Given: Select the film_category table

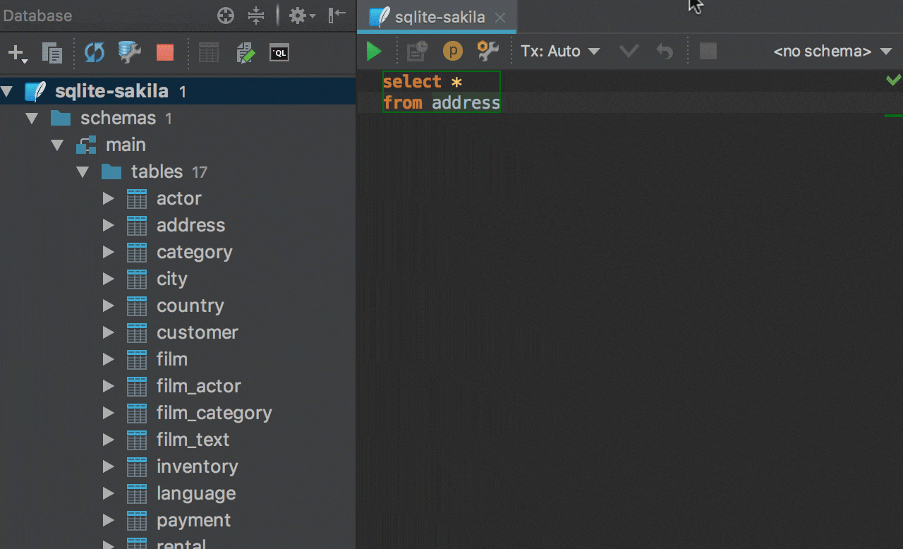Looking at the screenshot, I should click(x=214, y=413).
